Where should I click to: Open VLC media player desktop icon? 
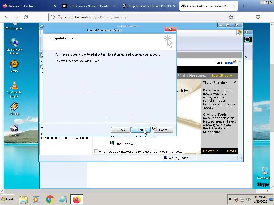(14, 90)
